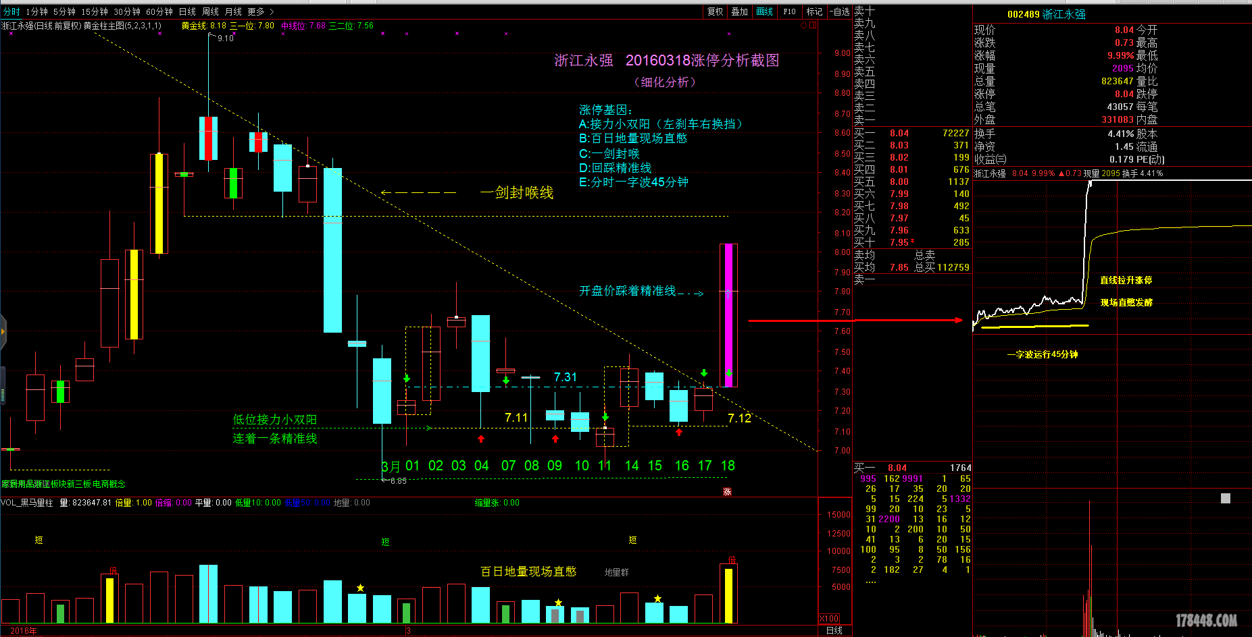This screenshot has height=637, width=1252.
Task: Click the 涨幅 9.99% quote row
Action: click(x=1054, y=55)
